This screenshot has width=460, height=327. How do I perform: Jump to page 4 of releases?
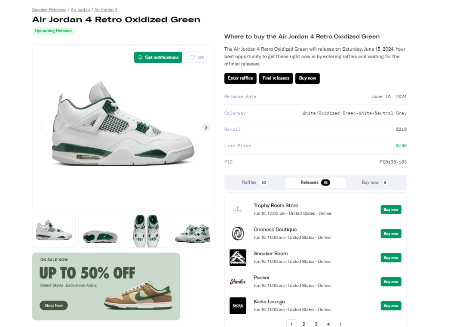328,324
